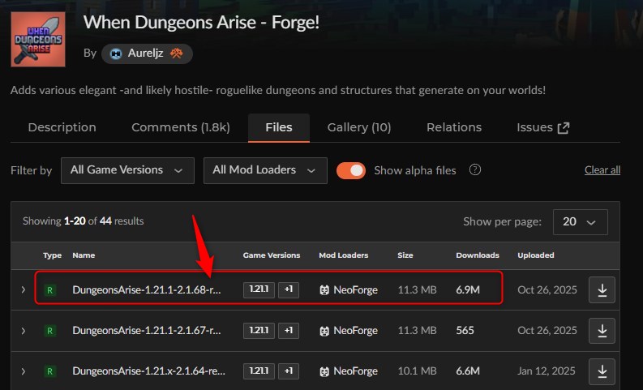The width and height of the screenshot is (643, 390).
Task: Click the author hammer badge next to Aureljz
Action: coord(176,54)
